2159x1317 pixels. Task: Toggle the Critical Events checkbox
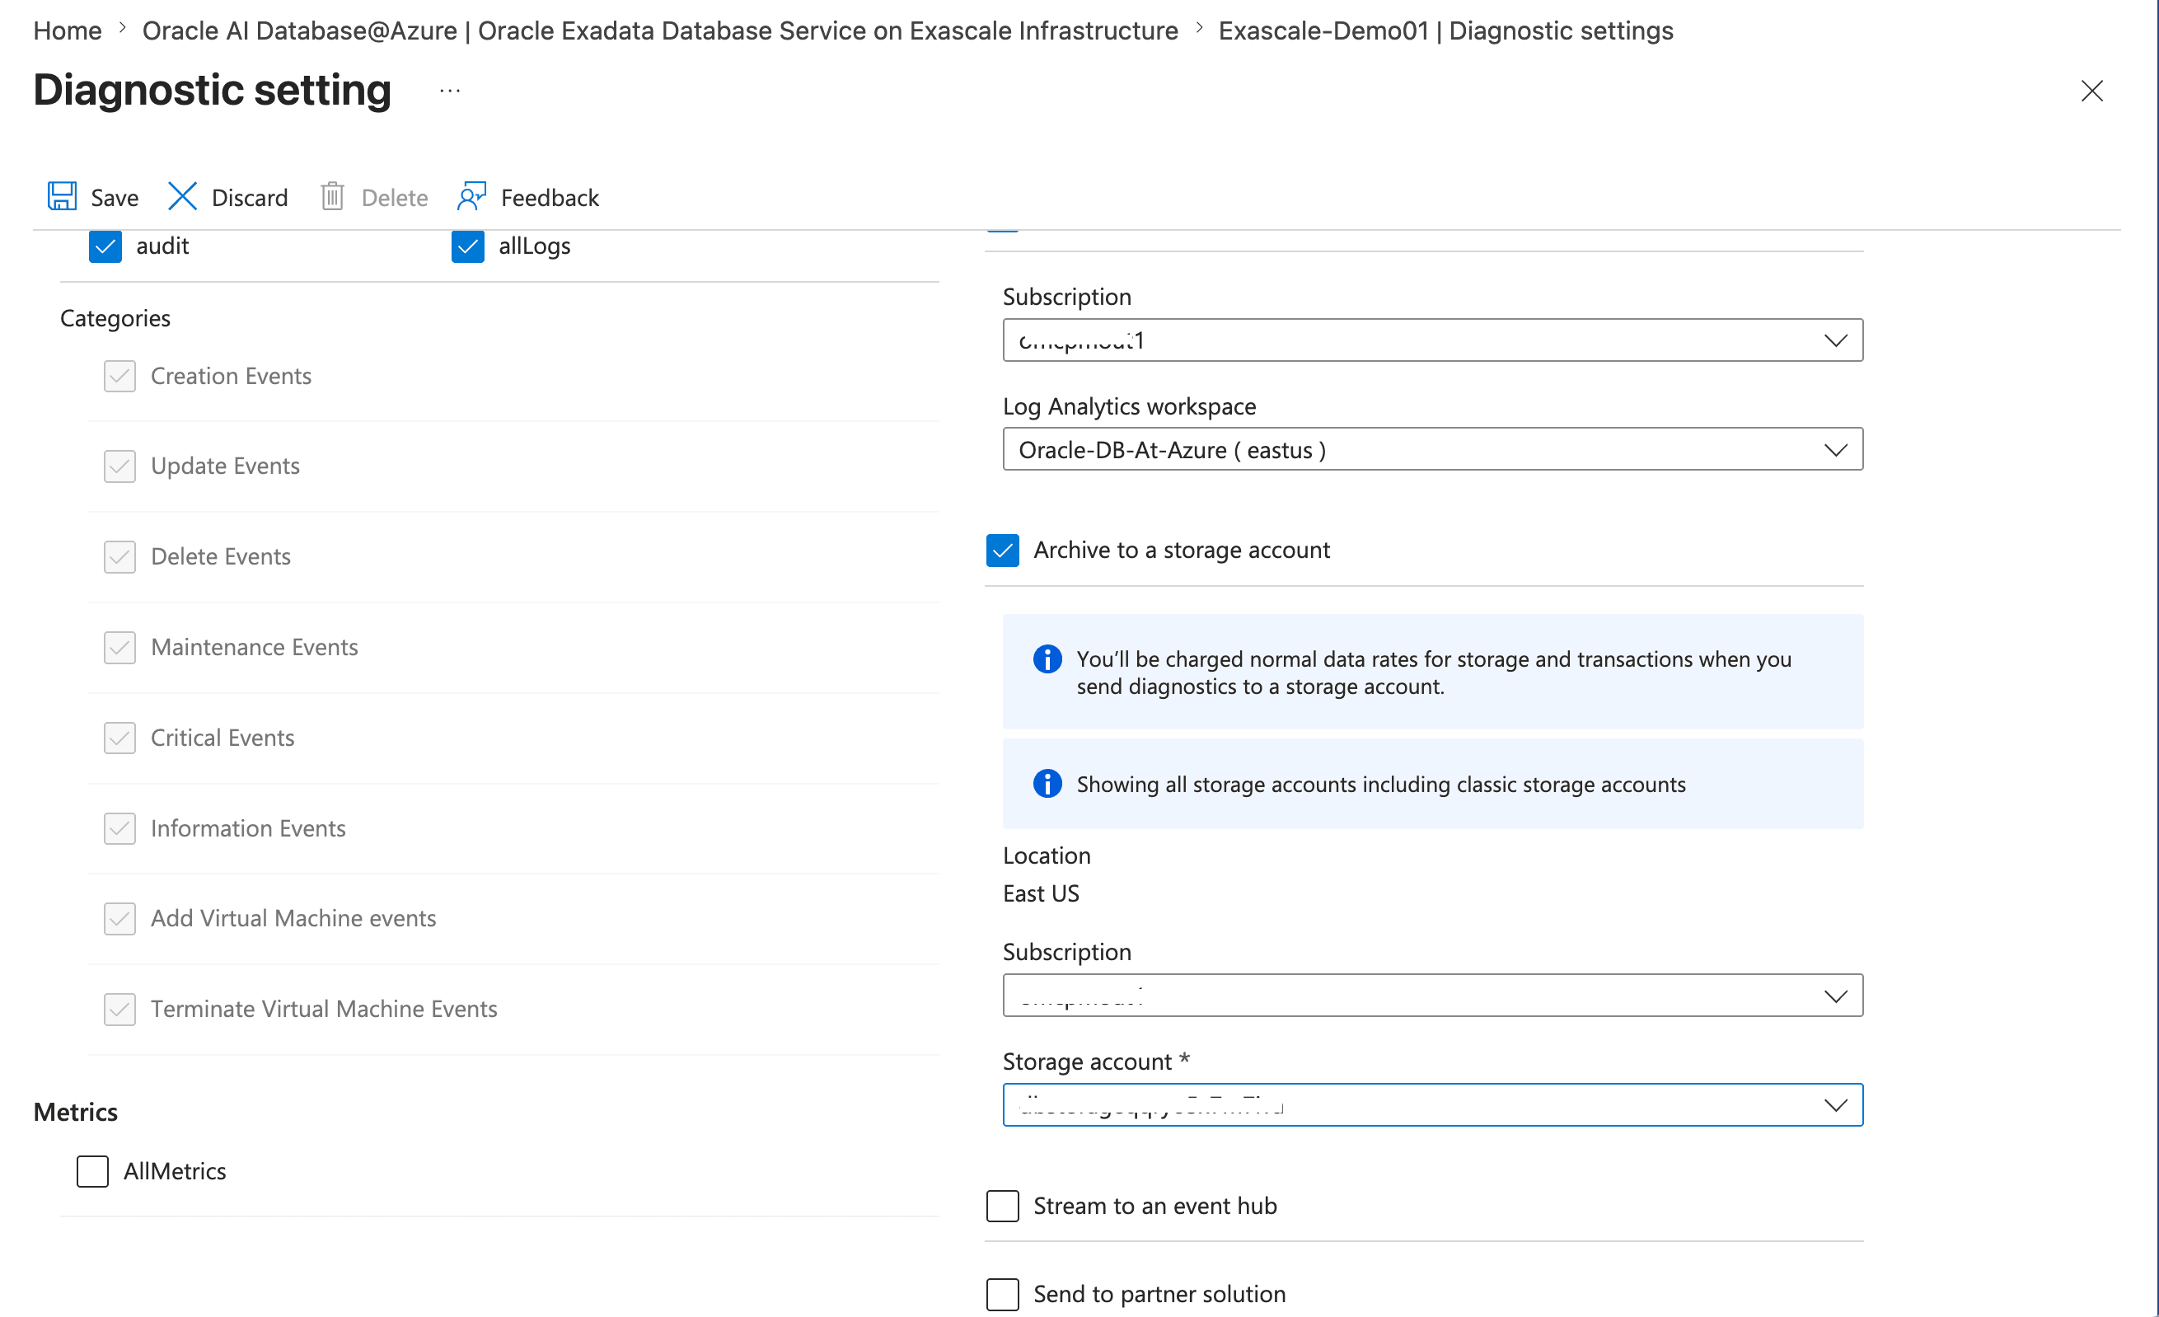[x=119, y=738]
